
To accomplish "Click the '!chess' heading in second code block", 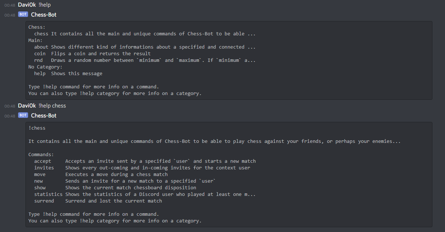I will (x=37, y=128).
